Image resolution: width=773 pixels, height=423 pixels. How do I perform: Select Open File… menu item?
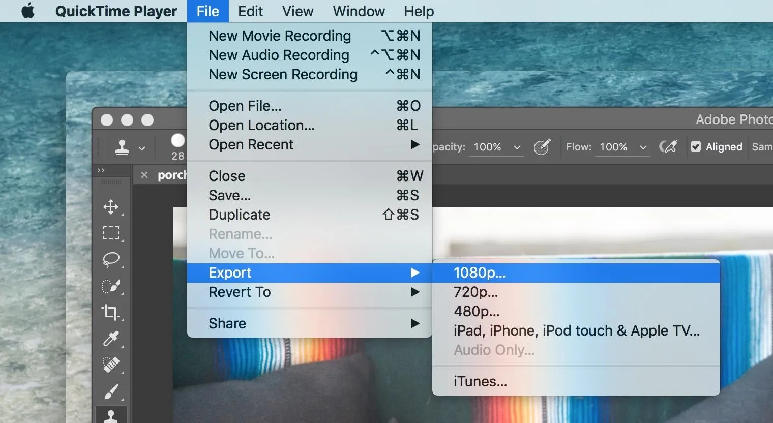tap(310, 106)
